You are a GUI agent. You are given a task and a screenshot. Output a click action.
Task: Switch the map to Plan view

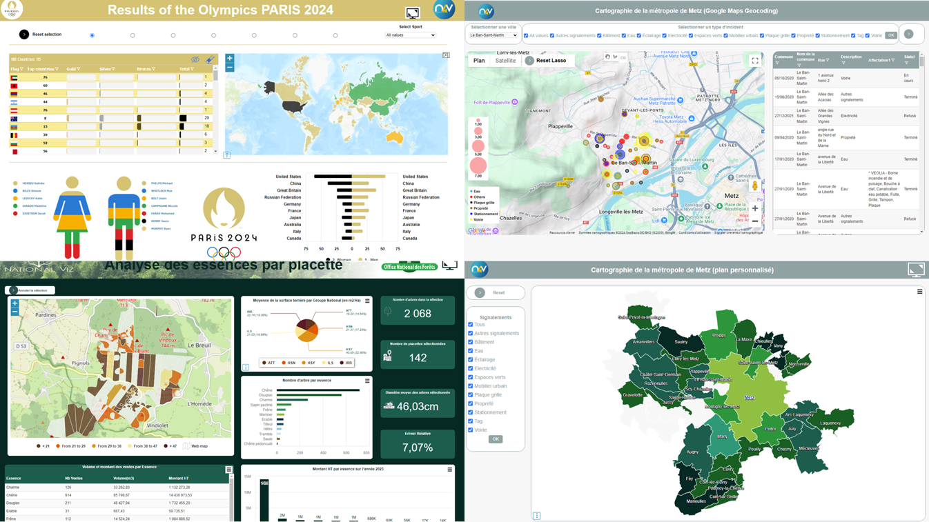click(479, 61)
